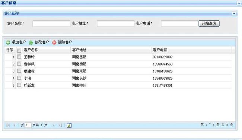Go to previous page in pager
Screen dimensions: 242x140
[15, 125]
